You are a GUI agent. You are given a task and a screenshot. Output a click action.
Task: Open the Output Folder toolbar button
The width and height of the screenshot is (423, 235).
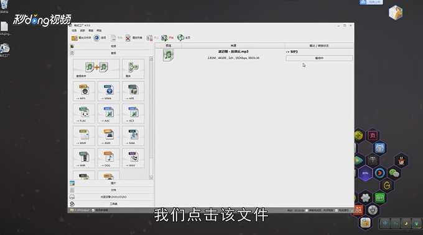pos(81,38)
